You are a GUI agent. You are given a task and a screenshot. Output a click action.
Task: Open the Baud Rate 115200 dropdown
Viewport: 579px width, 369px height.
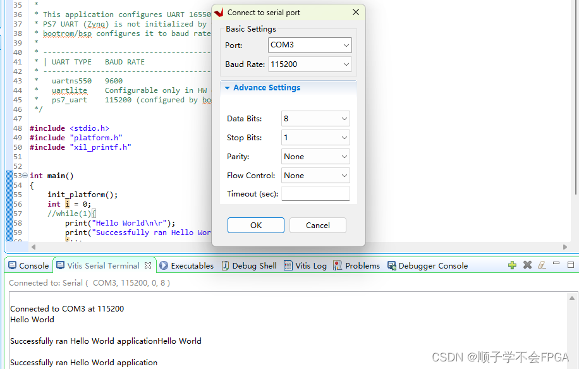coord(310,64)
